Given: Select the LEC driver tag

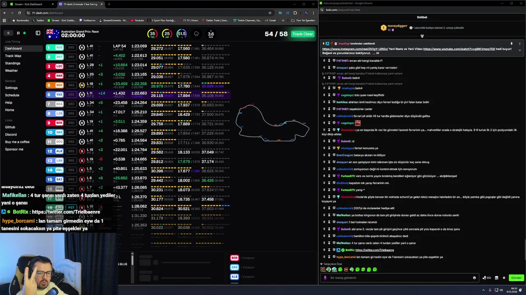Looking at the screenshot, I should pyautogui.click(x=55, y=66).
